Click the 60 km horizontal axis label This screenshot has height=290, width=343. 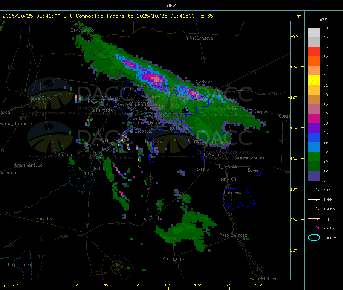click(136, 285)
